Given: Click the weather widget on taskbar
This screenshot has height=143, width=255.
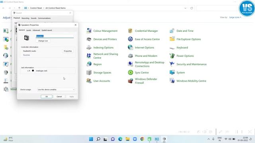Looking at the screenshot, I should 8,139.
